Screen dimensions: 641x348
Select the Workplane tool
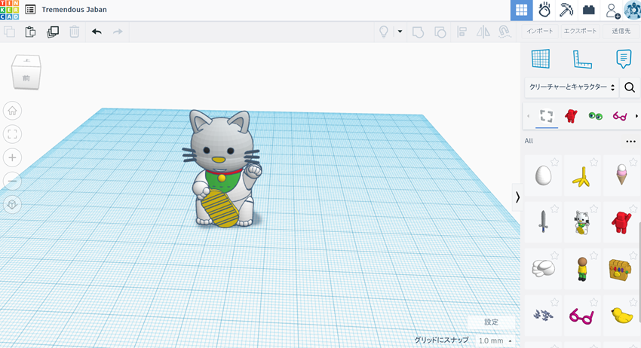point(541,59)
